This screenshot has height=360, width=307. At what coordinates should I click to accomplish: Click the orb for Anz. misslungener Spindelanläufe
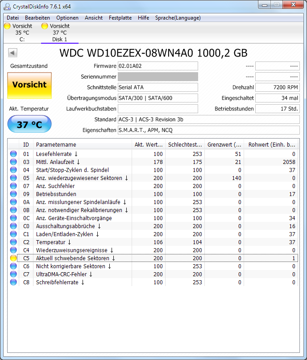(x=13, y=202)
